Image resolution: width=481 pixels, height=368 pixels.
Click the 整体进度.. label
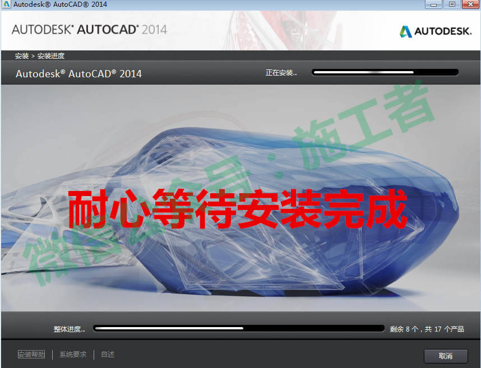click(x=70, y=329)
